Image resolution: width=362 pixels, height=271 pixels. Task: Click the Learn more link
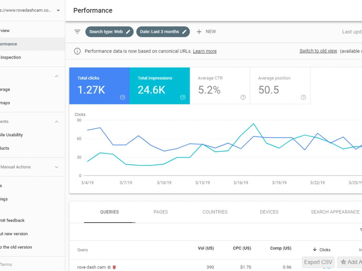pos(205,51)
